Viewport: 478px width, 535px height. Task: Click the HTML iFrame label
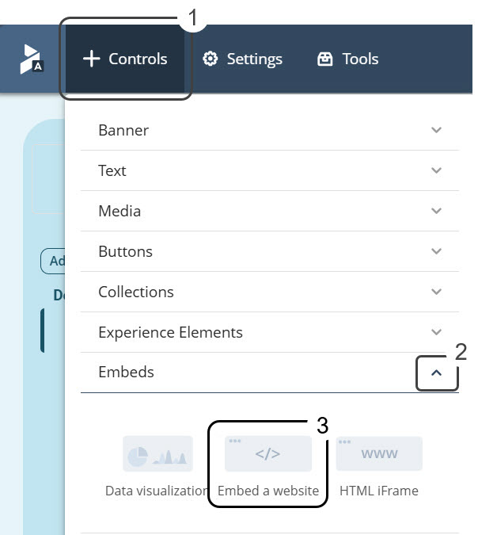pos(379,491)
